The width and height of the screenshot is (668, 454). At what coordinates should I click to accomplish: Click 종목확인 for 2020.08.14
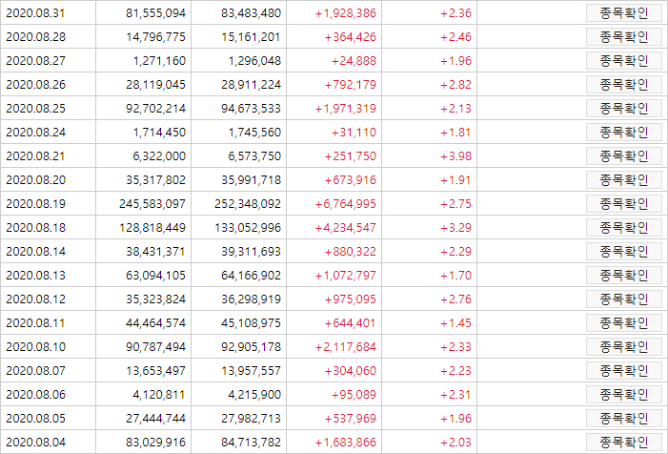coord(624,252)
